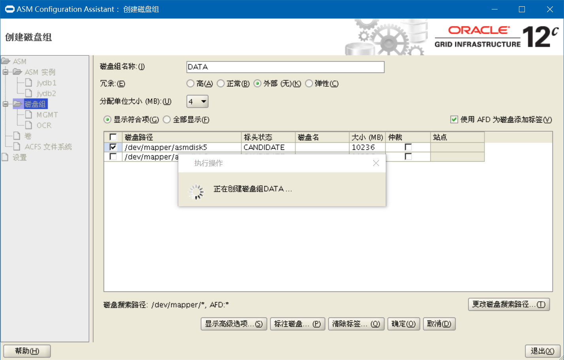Click the OCR document icon
564x360 pixels.
click(28, 125)
